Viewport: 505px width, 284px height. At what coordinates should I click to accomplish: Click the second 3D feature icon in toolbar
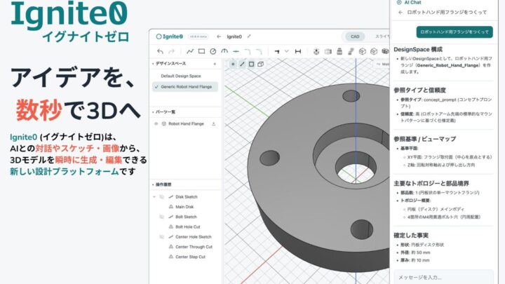pyautogui.click(x=328, y=51)
